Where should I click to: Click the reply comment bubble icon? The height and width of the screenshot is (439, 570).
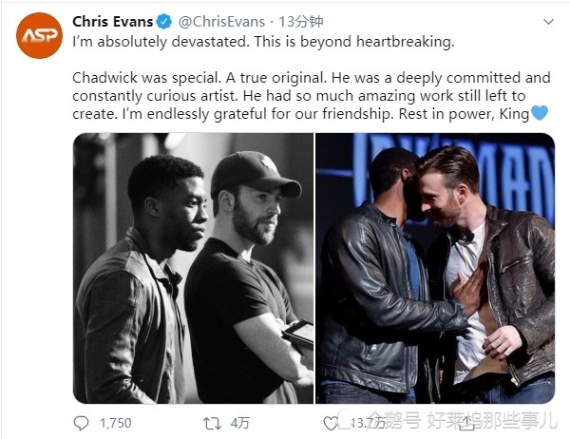[x=82, y=423]
